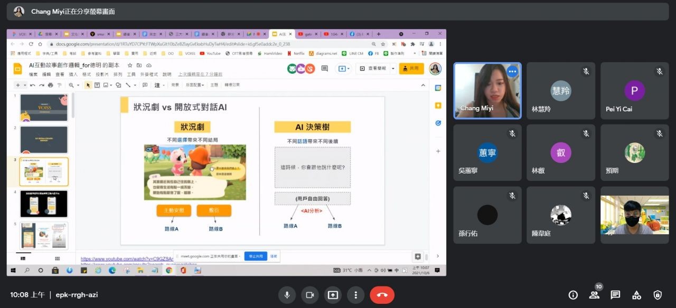Open the 插入 menu in Google Slides
The height and width of the screenshot is (308, 676).
pos(73,75)
